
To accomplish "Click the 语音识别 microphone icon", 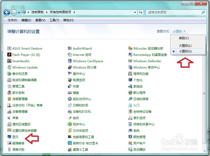I will (9, 149).
